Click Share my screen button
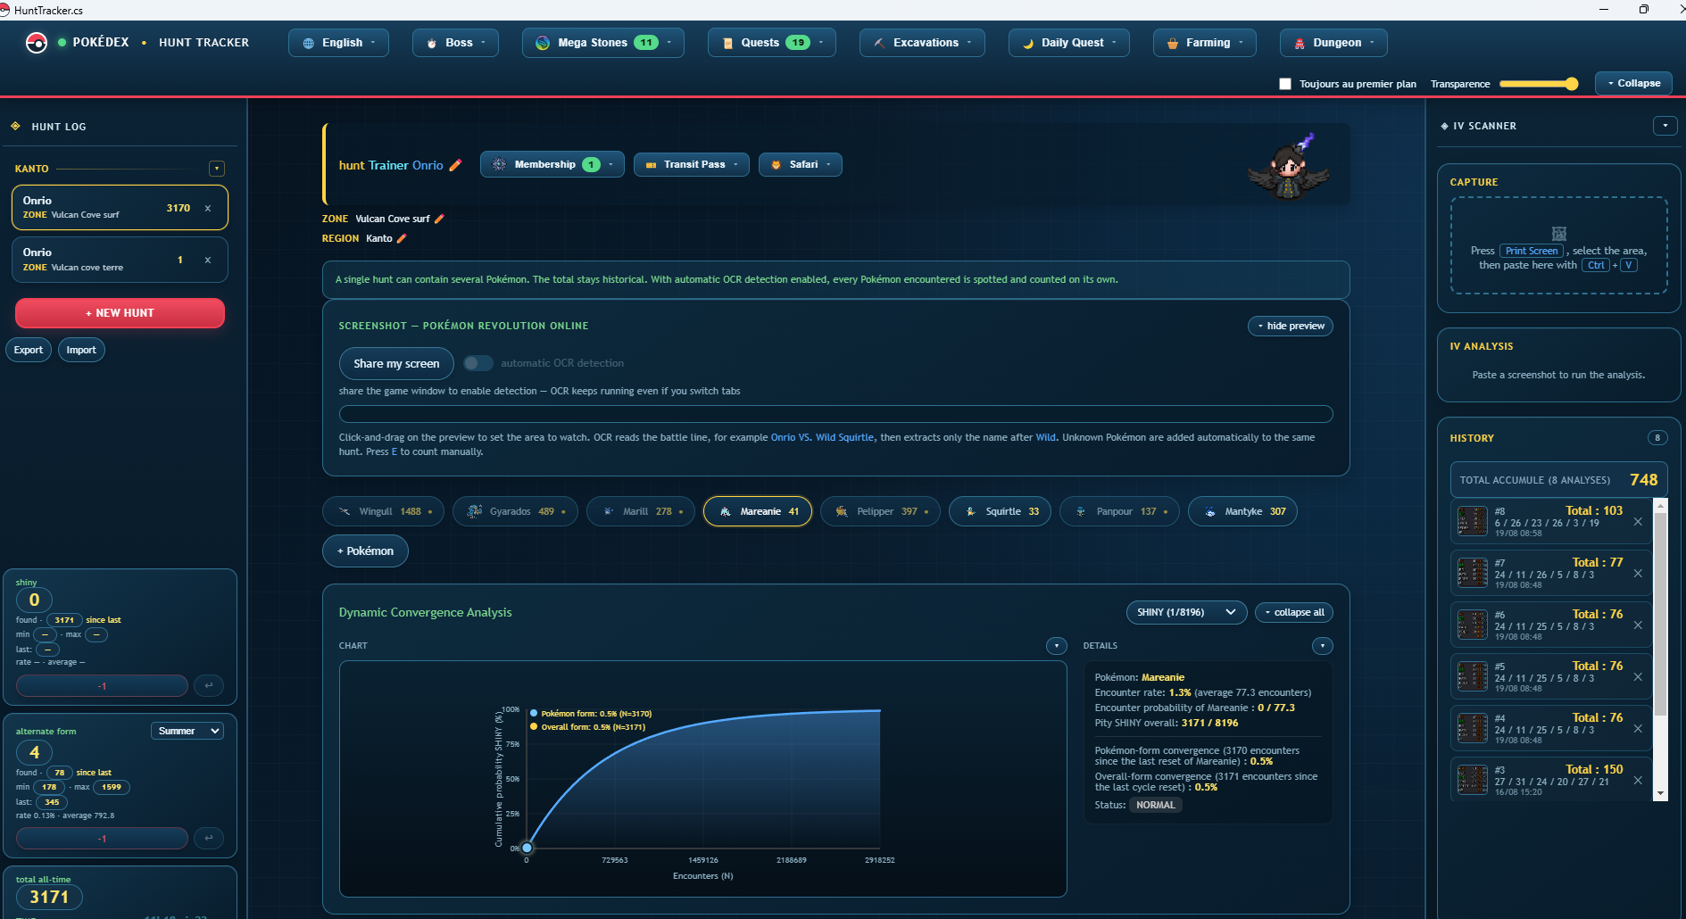This screenshot has height=919, width=1686. tap(396, 363)
